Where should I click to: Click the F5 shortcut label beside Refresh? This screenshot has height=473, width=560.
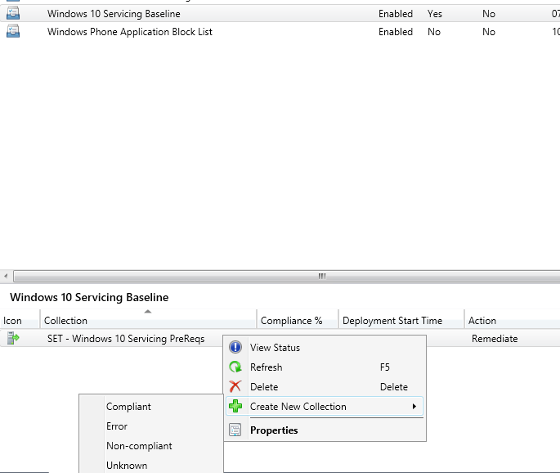click(385, 367)
